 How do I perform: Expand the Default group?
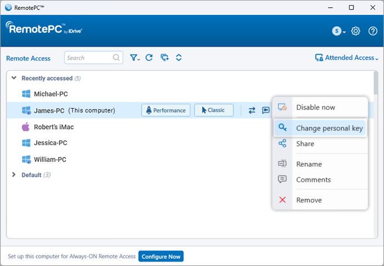(x=14, y=175)
